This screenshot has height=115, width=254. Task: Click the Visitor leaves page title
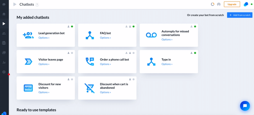pyautogui.click(x=51, y=60)
